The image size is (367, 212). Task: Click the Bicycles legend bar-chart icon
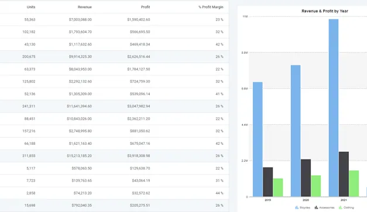297,207
